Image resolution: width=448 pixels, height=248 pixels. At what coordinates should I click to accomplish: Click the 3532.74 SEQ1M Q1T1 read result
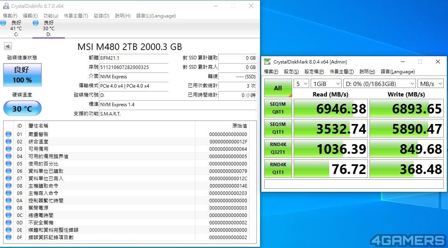pos(331,128)
